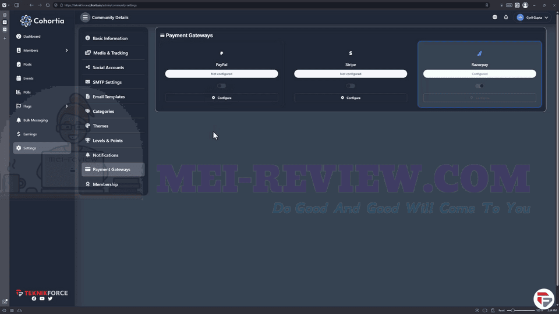This screenshot has width=559, height=314.
Task: Open Notifications settings tab
Action: click(113, 155)
